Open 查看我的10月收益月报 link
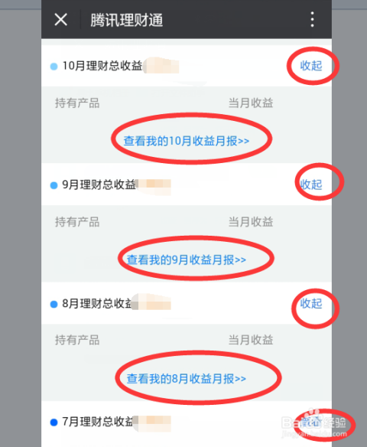The width and height of the screenshot is (367, 447). (187, 141)
